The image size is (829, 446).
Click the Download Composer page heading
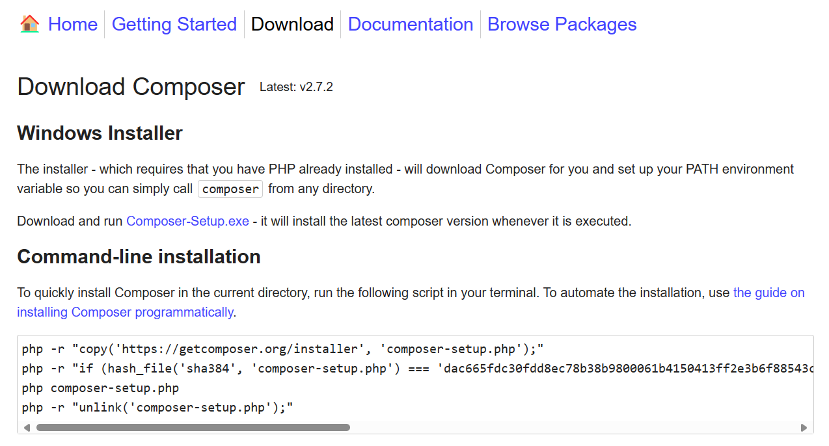[130, 86]
